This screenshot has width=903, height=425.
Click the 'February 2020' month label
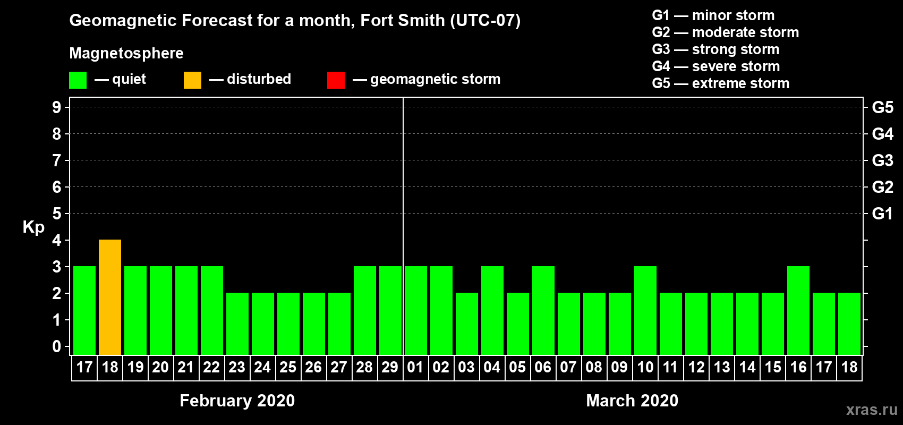tap(237, 401)
